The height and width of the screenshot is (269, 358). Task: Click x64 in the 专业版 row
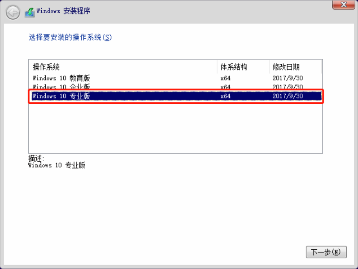[x=225, y=96]
